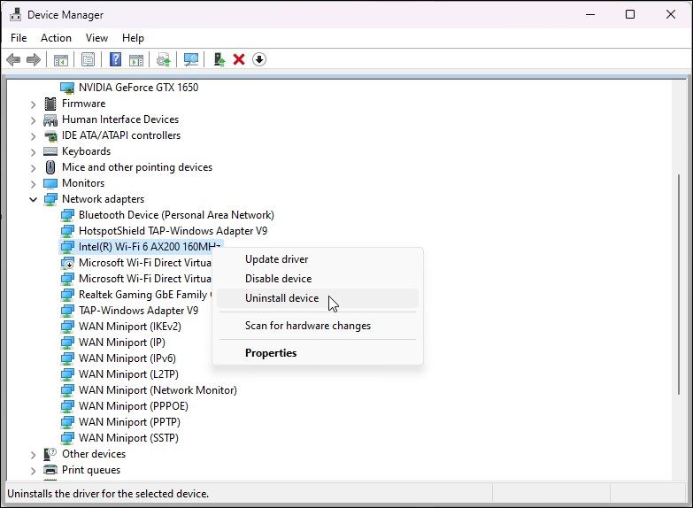Click the Properties sheet toolbar icon
This screenshot has height=508, width=693.
coord(88,59)
